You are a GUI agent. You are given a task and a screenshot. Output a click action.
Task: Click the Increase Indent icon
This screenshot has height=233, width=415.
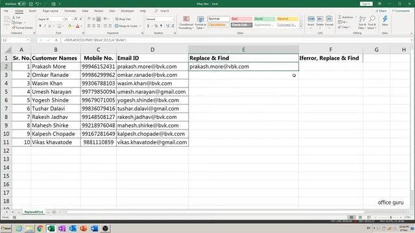(110, 26)
